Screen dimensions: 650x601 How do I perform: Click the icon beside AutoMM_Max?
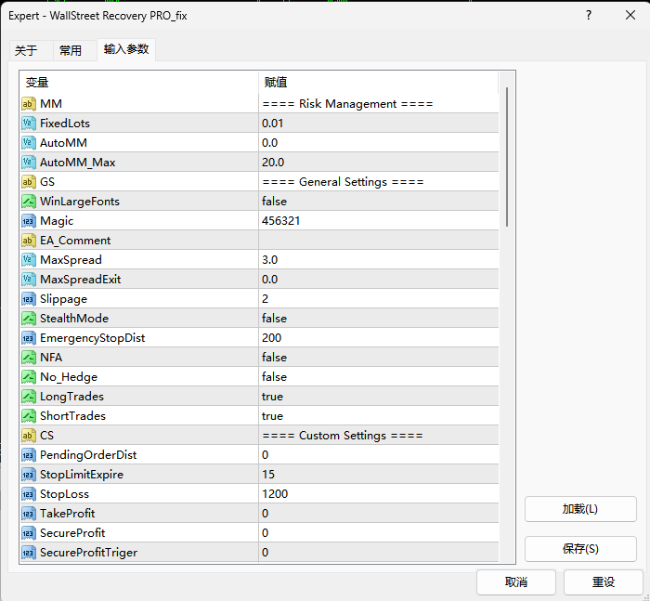coord(29,163)
